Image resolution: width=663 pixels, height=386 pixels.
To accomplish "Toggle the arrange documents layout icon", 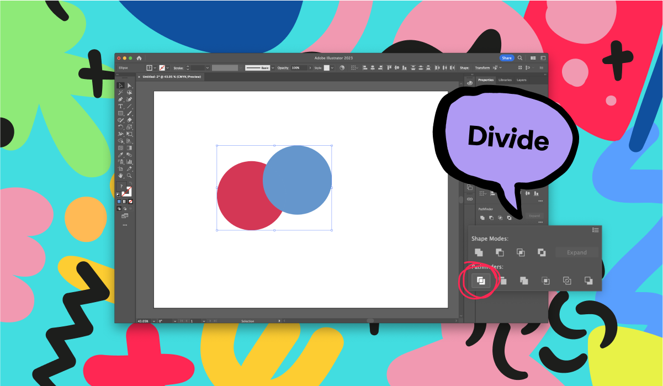I will pyautogui.click(x=533, y=58).
